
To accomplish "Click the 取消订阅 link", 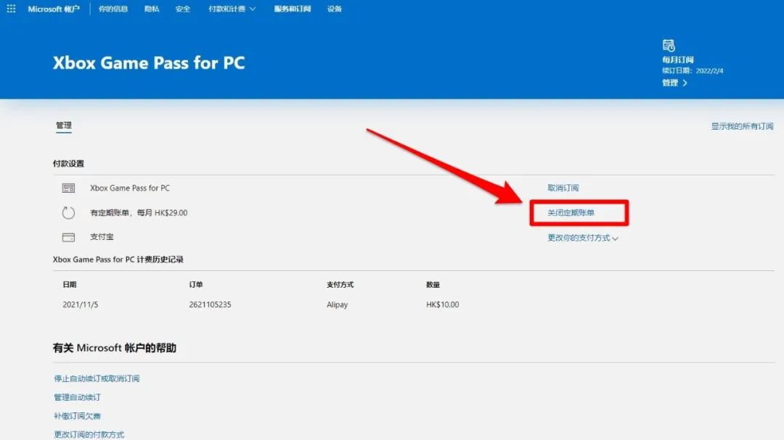I will pyautogui.click(x=563, y=188).
